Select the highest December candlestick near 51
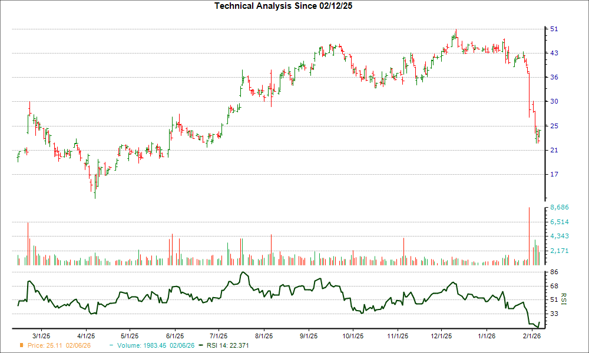589x353 pixels. (x=455, y=32)
